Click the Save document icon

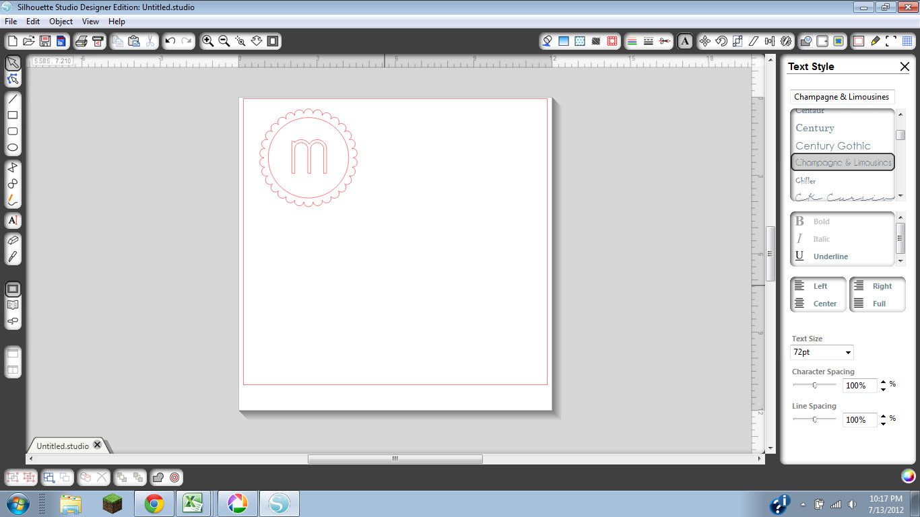(x=45, y=41)
